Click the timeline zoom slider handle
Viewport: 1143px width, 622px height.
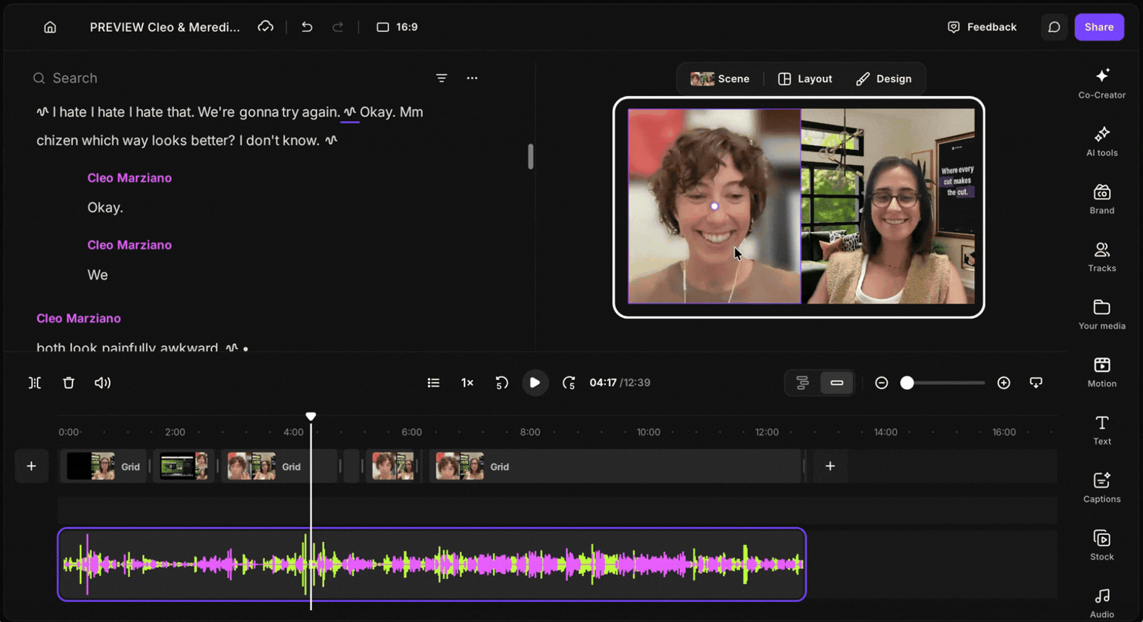pos(907,383)
